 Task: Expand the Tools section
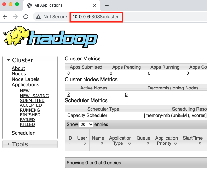pyautogui.click(x=30, y=144)
